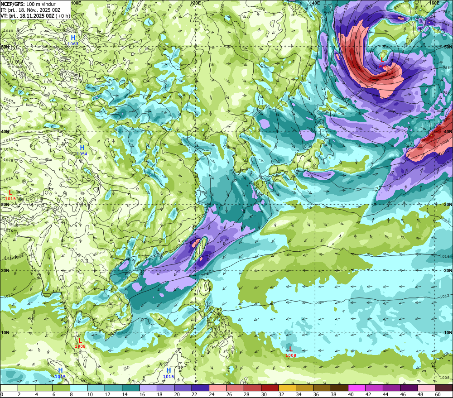Screen dimensions: 453x398
Task: Click the 10N label on the left edge
Action: 5,332
